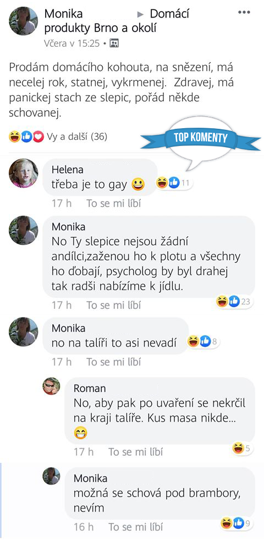
Task: Open the post's reaction emojis summary
Action: (26, 137)
